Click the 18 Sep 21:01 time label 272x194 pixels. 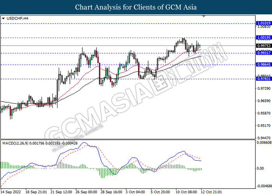(x=36, y=192)
